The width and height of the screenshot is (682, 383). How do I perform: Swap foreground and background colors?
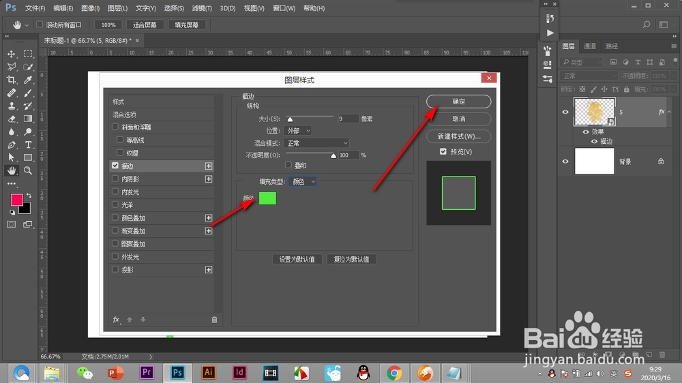tap(29, 196)
